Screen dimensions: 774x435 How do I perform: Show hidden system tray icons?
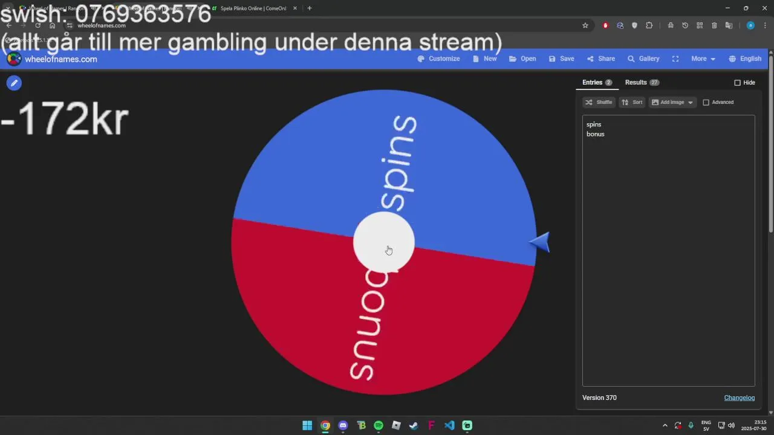click(x=665, y=425)
